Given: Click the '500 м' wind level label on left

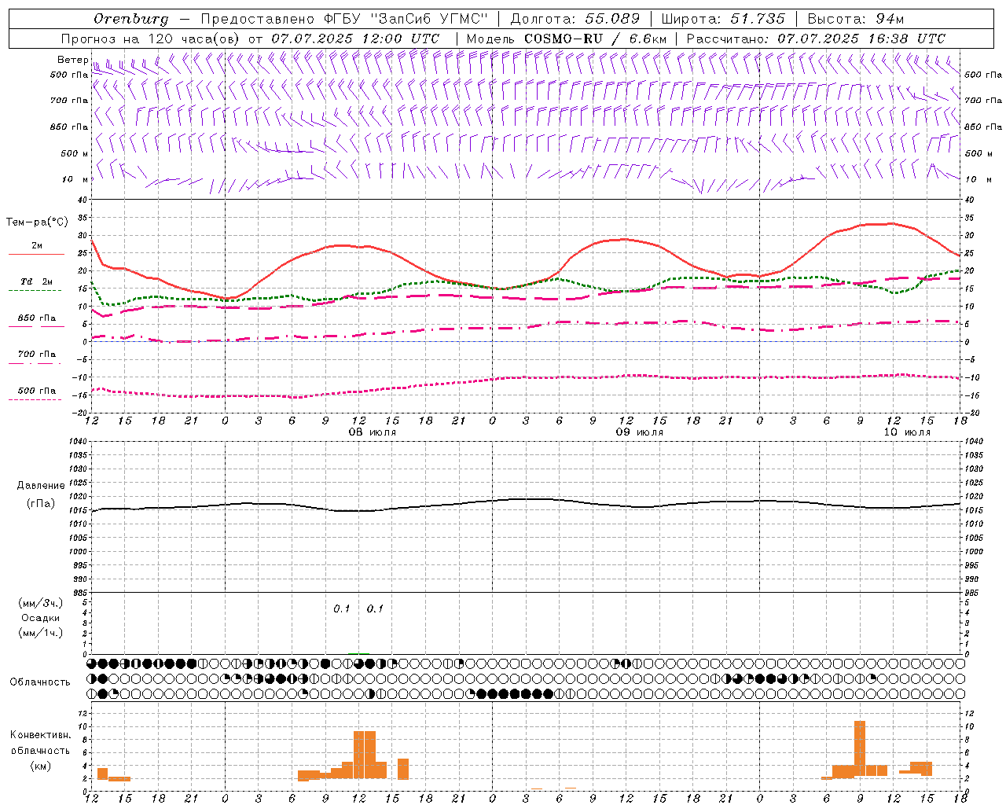Looking at the screenshot, I should coord(75,153).
